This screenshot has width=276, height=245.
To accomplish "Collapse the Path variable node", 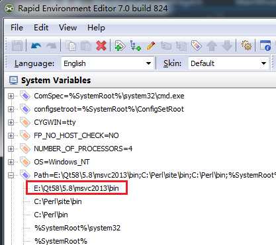I will click(x=11, y=176).
